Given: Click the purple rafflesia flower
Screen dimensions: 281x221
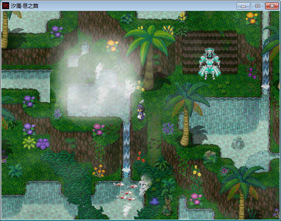Looking at the screenshot, I should pos(43,144).
